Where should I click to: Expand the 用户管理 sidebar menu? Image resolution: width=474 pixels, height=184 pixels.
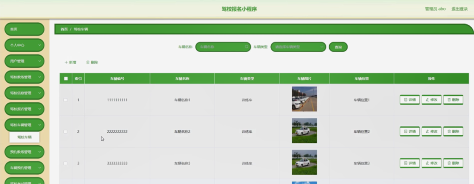click(25, 61)
